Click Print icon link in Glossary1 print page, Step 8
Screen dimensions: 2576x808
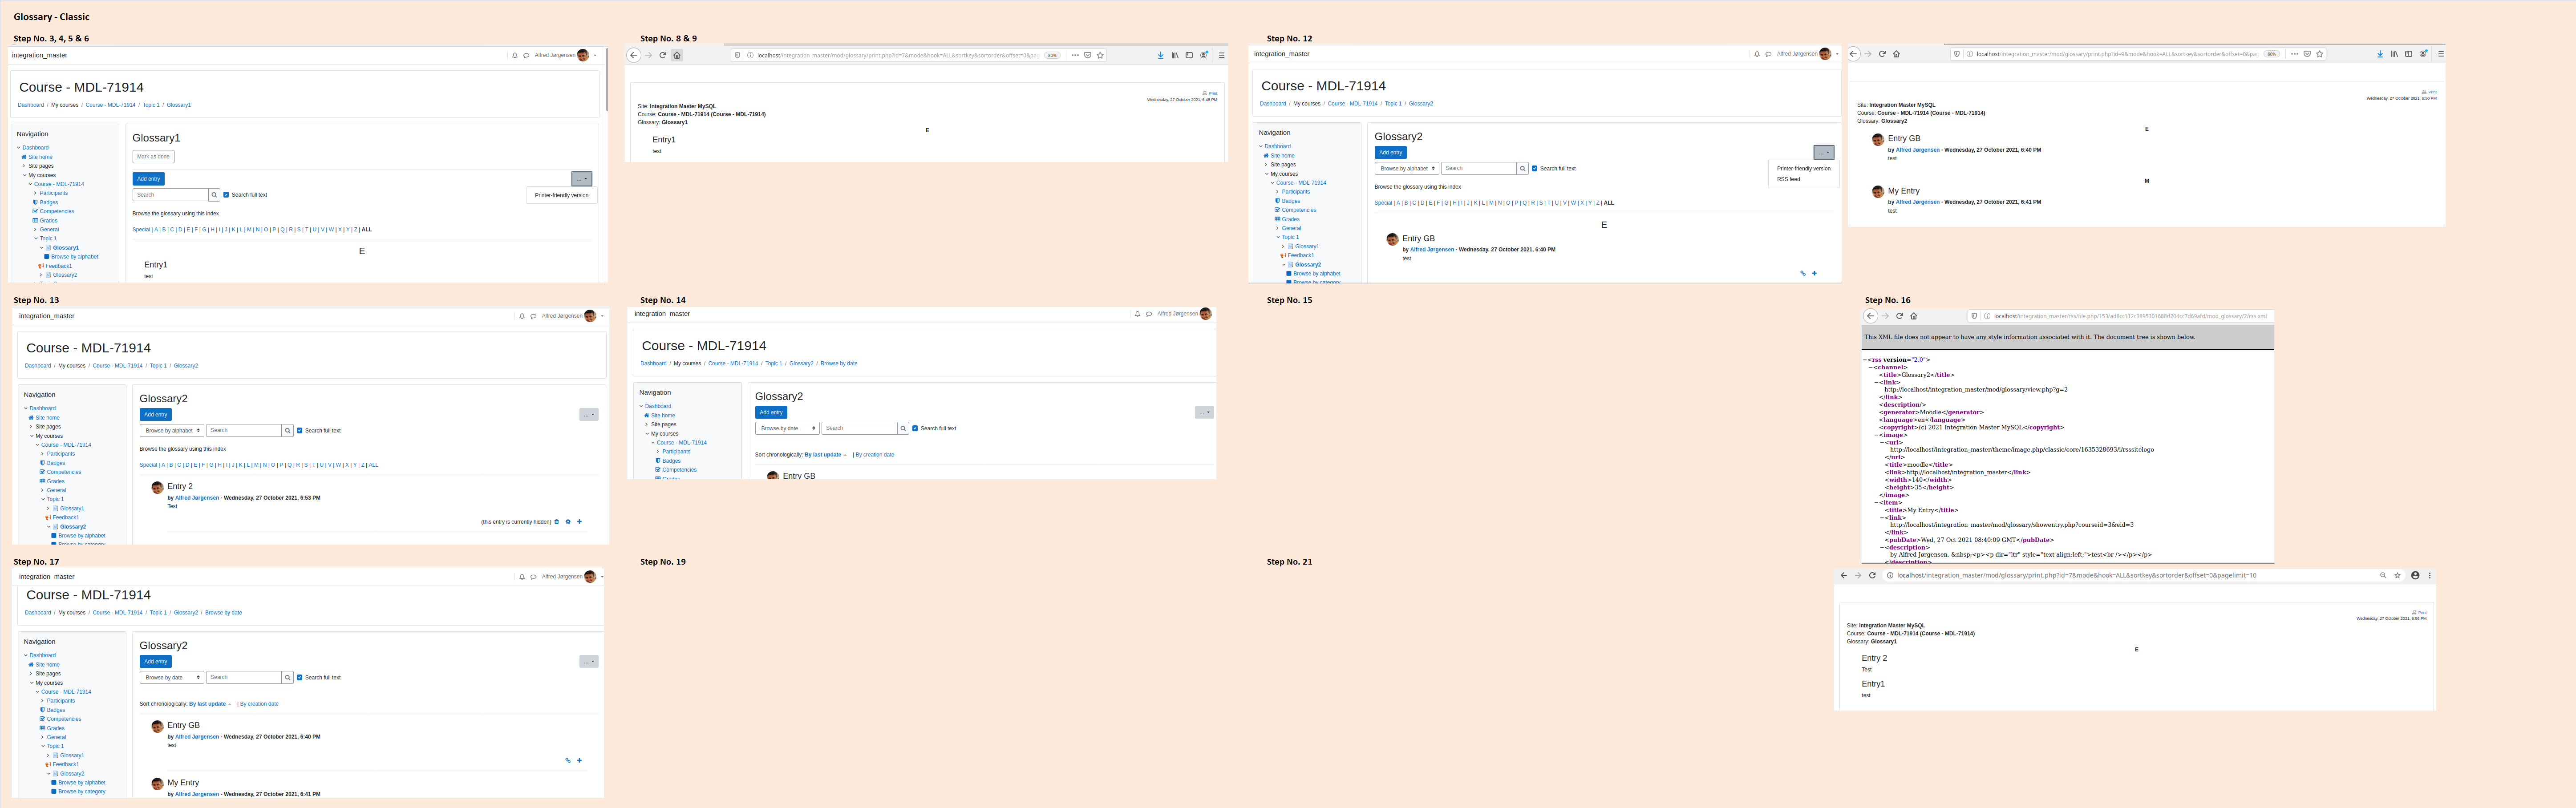coord(1210,93)
